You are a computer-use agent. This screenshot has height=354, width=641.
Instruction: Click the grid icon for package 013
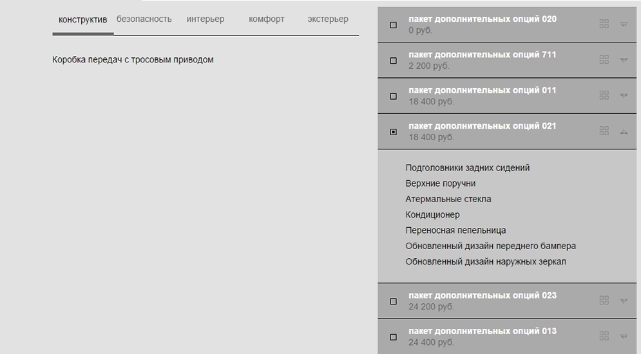click(x=604, y=336)
